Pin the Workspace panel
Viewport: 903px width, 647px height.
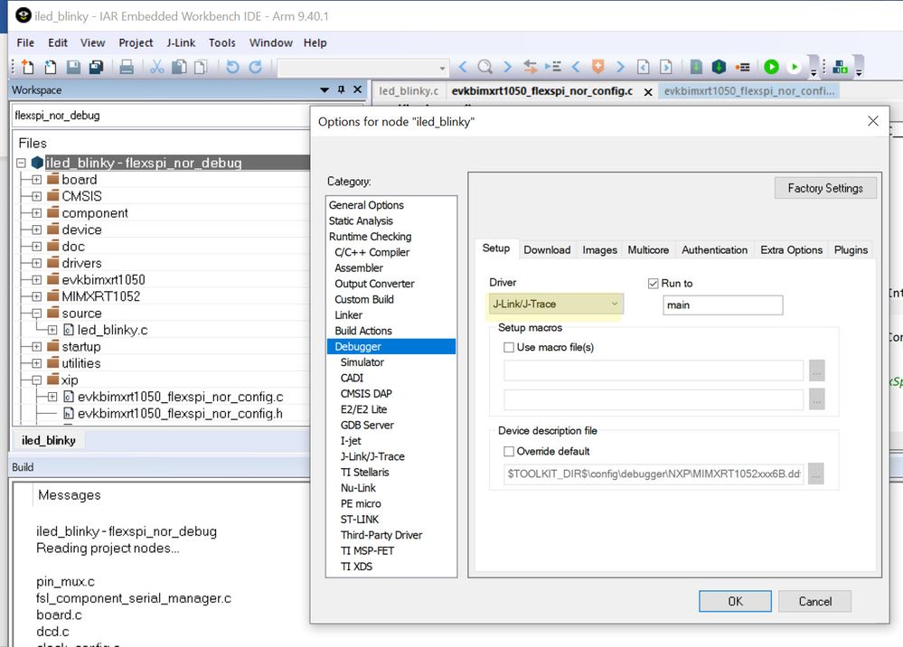(342, 89)
